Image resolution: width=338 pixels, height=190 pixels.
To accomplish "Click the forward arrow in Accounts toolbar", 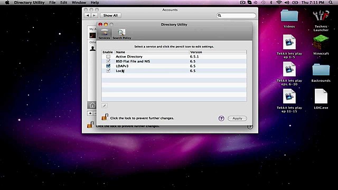I will tap(94, 15).
